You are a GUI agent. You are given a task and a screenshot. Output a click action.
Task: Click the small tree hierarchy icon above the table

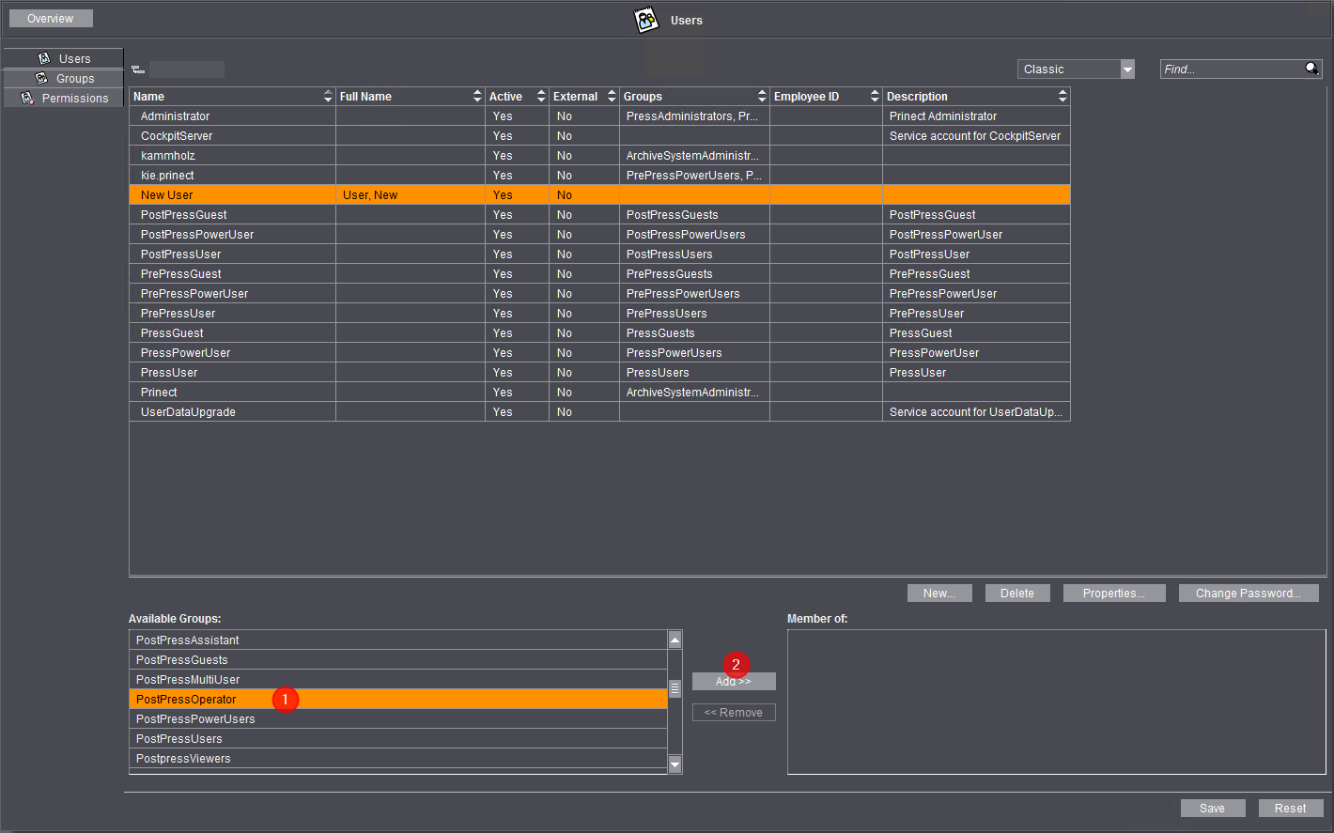coord(138,69)
